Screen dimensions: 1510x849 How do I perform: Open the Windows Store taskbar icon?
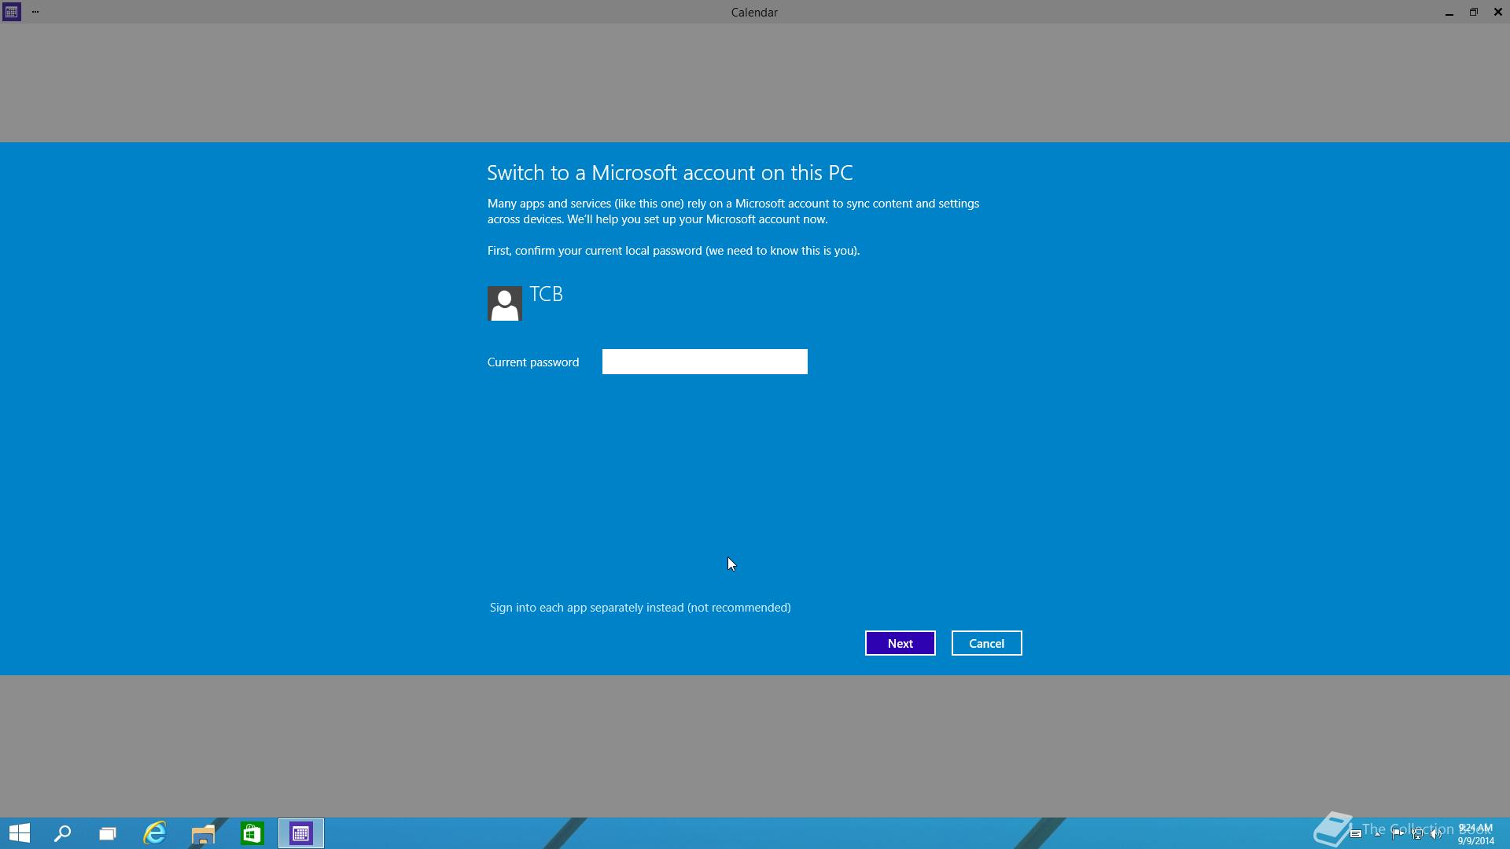pos(252,833)
